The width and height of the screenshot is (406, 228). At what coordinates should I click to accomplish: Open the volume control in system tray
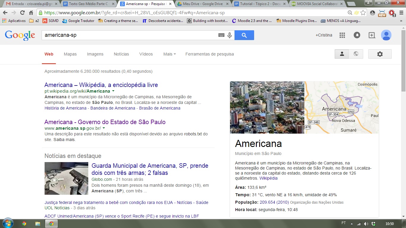[366, 224]
